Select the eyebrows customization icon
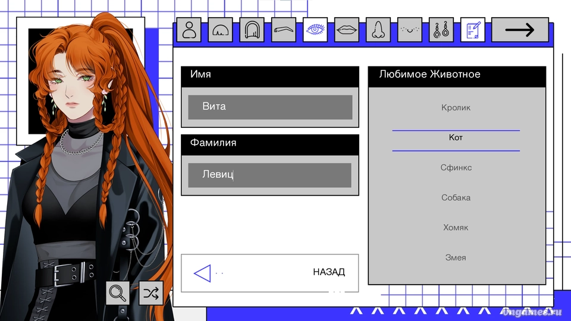 point(284,30)
